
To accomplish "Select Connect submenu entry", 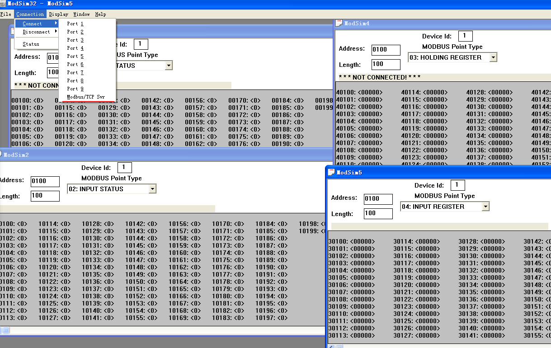I will point(37,24).
